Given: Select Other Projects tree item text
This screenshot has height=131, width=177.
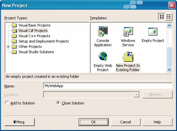Looking at the screenshot, I should [x=30, y=47].
